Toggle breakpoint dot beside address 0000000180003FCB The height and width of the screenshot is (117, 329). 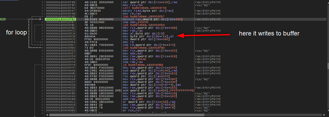pyautogui.click(x=42, y=36)
